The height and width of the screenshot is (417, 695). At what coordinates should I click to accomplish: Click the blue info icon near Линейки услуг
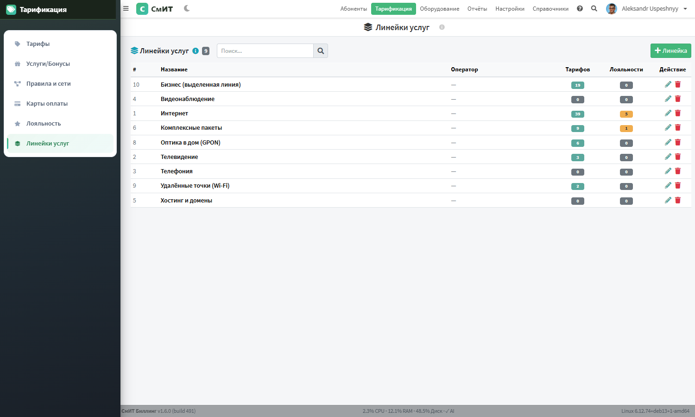[196, 51]
